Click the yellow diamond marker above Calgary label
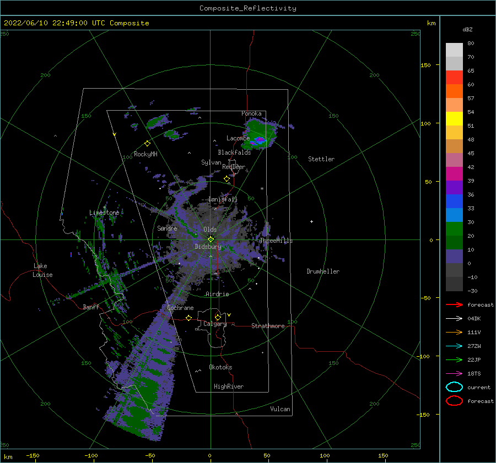The width and height of the screenshot is (496, 463). [x=218, y=317]
